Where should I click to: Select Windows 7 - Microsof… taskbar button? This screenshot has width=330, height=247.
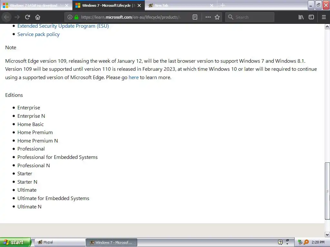112,242
